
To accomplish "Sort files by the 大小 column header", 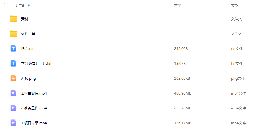I will tap(178, 5).
